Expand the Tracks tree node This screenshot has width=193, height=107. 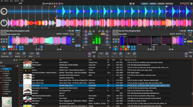[1, 69]
